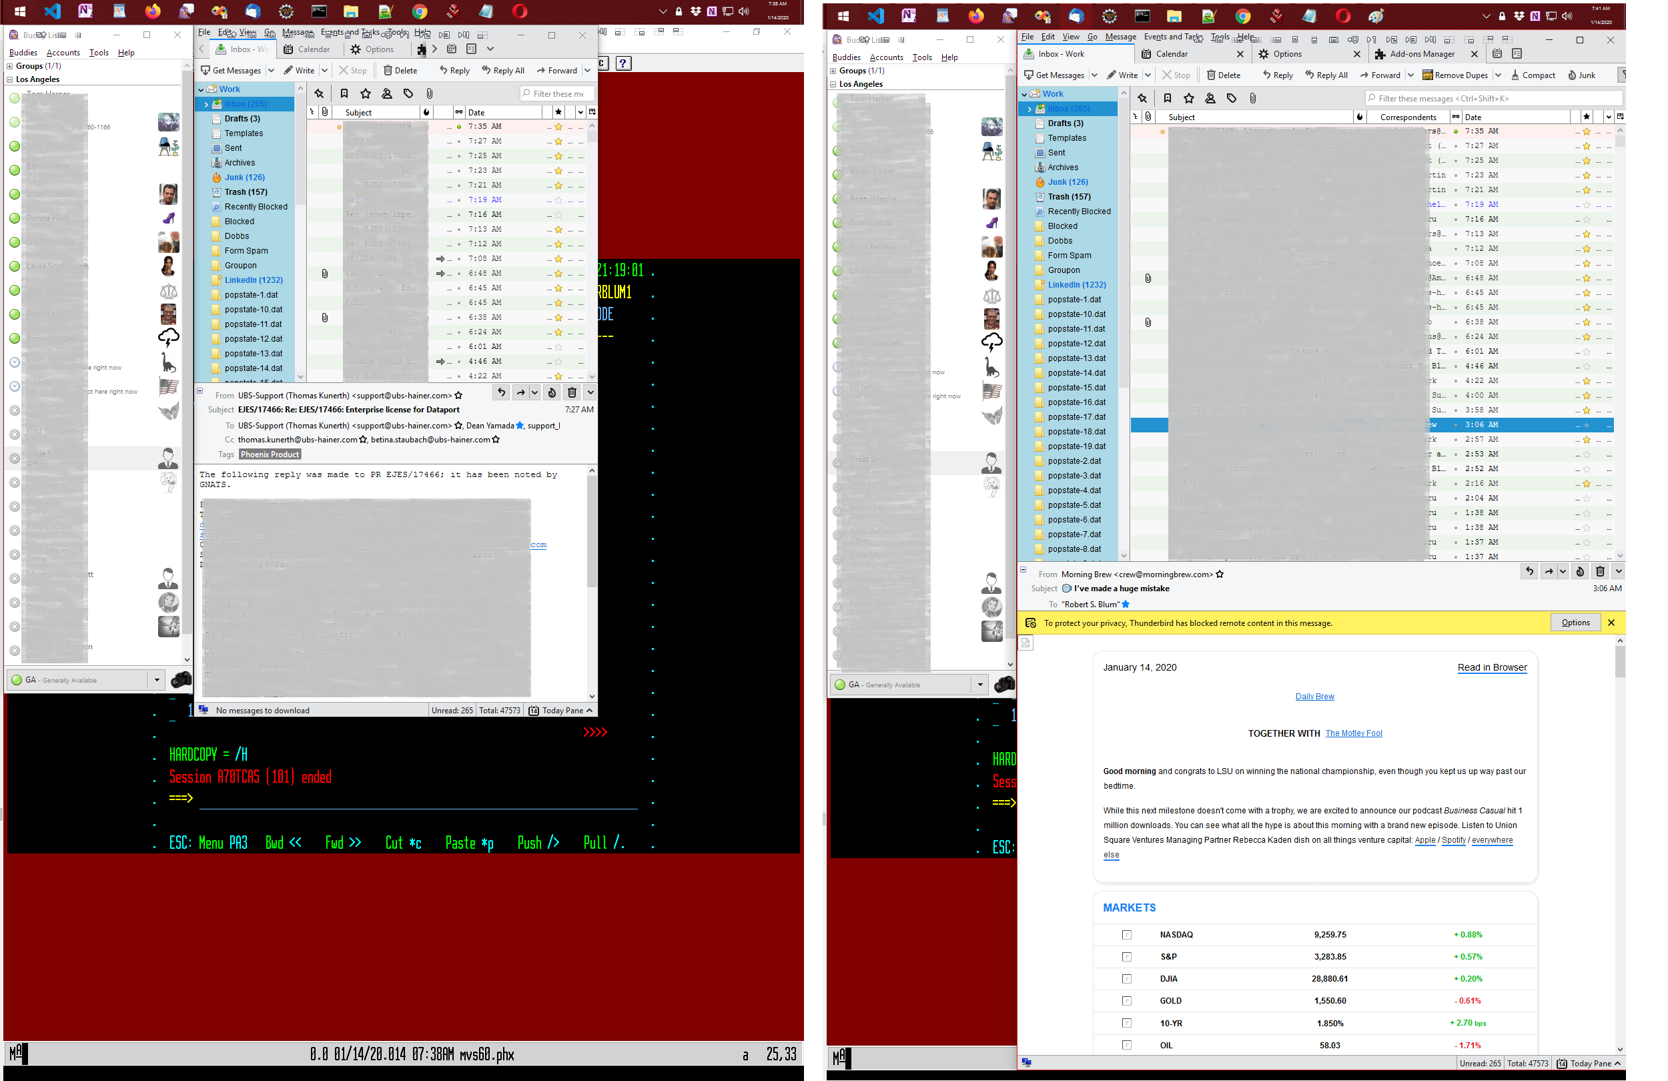Viewport: 1668px width, 1081px height.
Task: Click trash icon in Morning Brew message header
Action: pos(1599,571)
